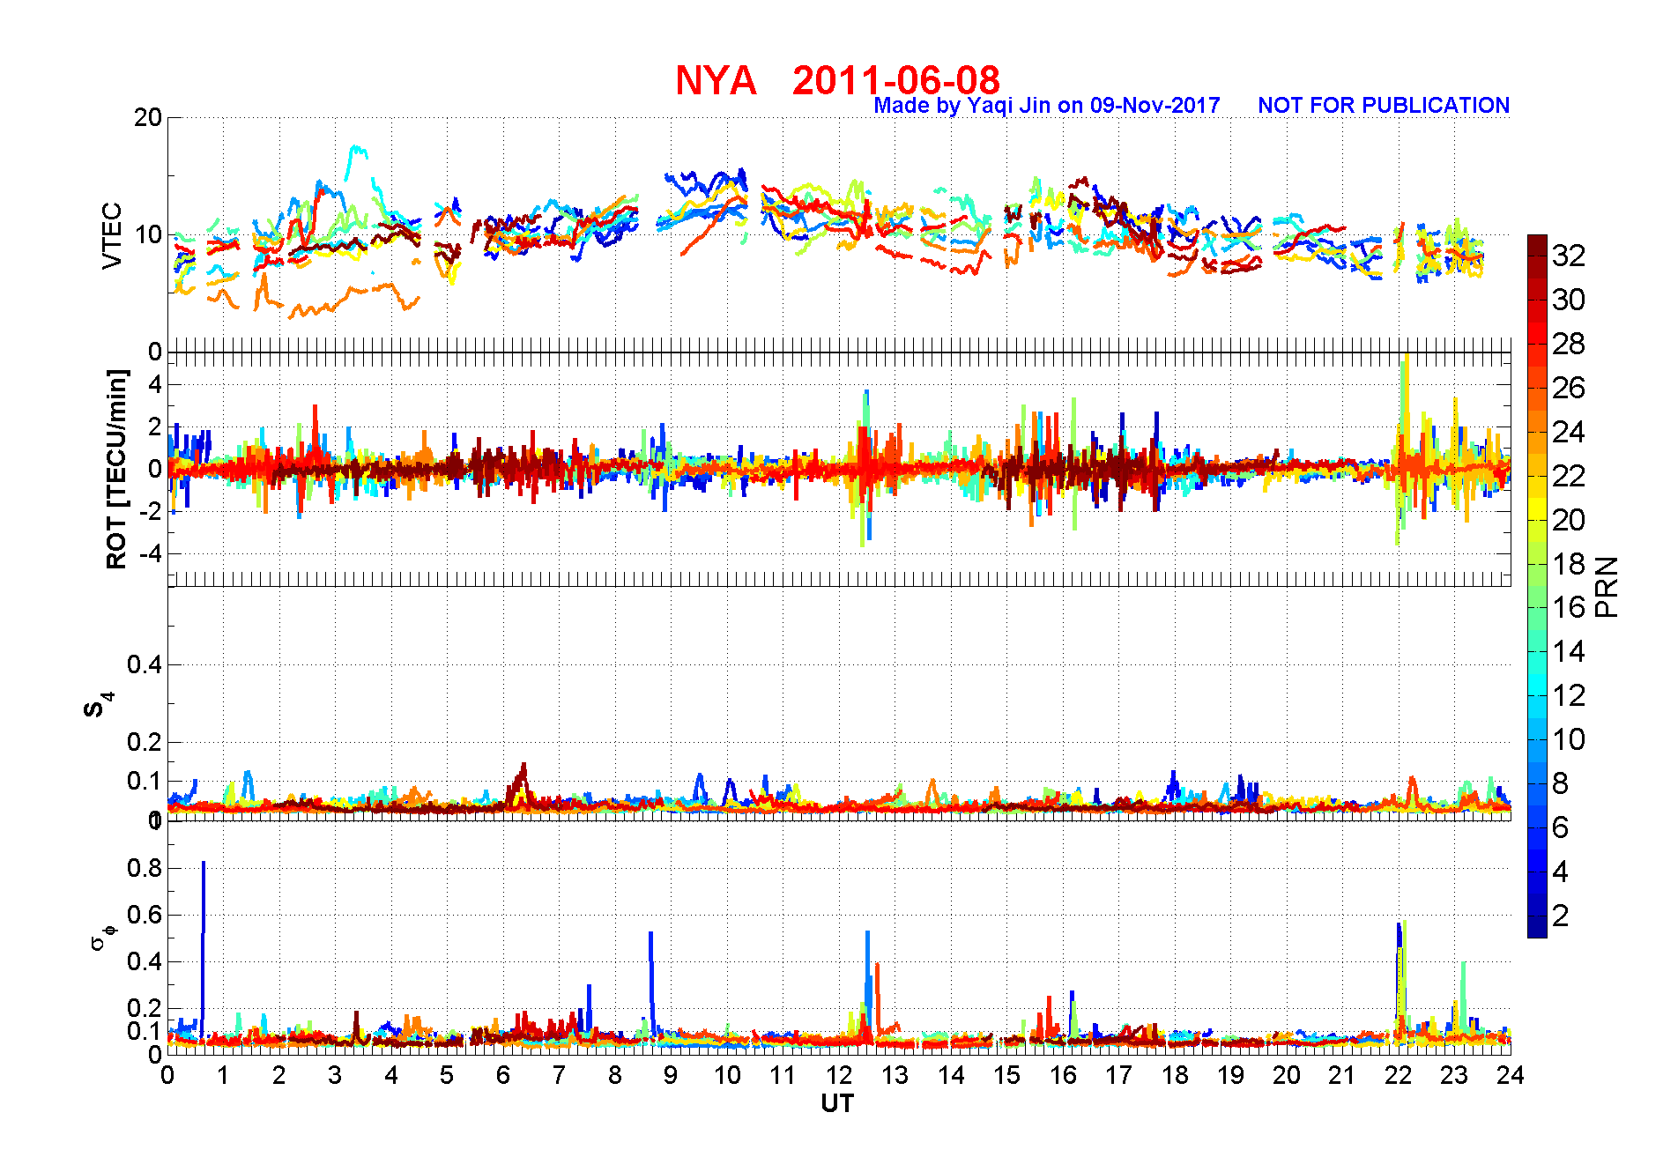Click x-axis tick label 24
The width and height of the screenshot is (1678, 1172).
pos(1510,1075)
